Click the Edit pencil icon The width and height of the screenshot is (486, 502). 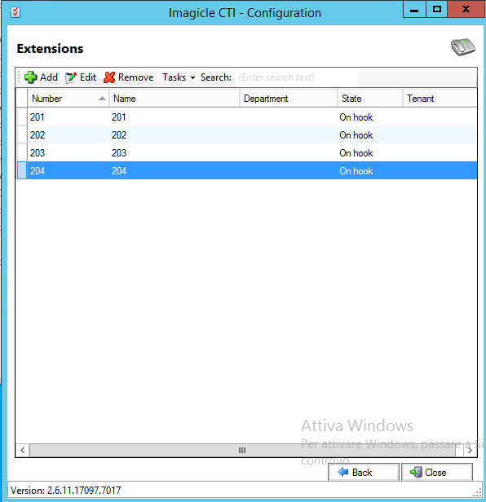71,77
